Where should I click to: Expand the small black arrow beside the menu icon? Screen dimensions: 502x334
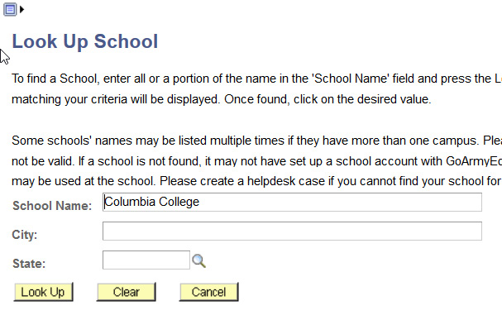pyautogui.click(x=22, y=9)
